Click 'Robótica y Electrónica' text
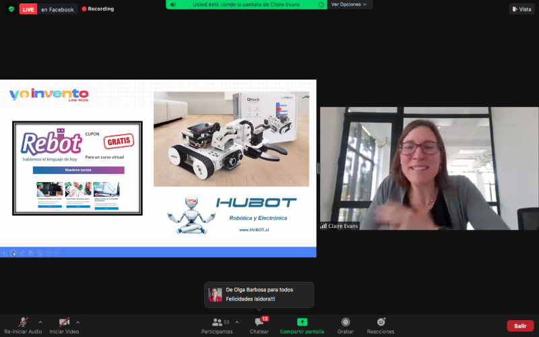Screen dimensions: 539x337 (258, 218)
